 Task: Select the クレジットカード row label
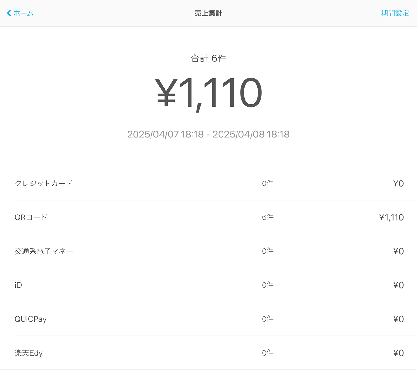(44, 183)
